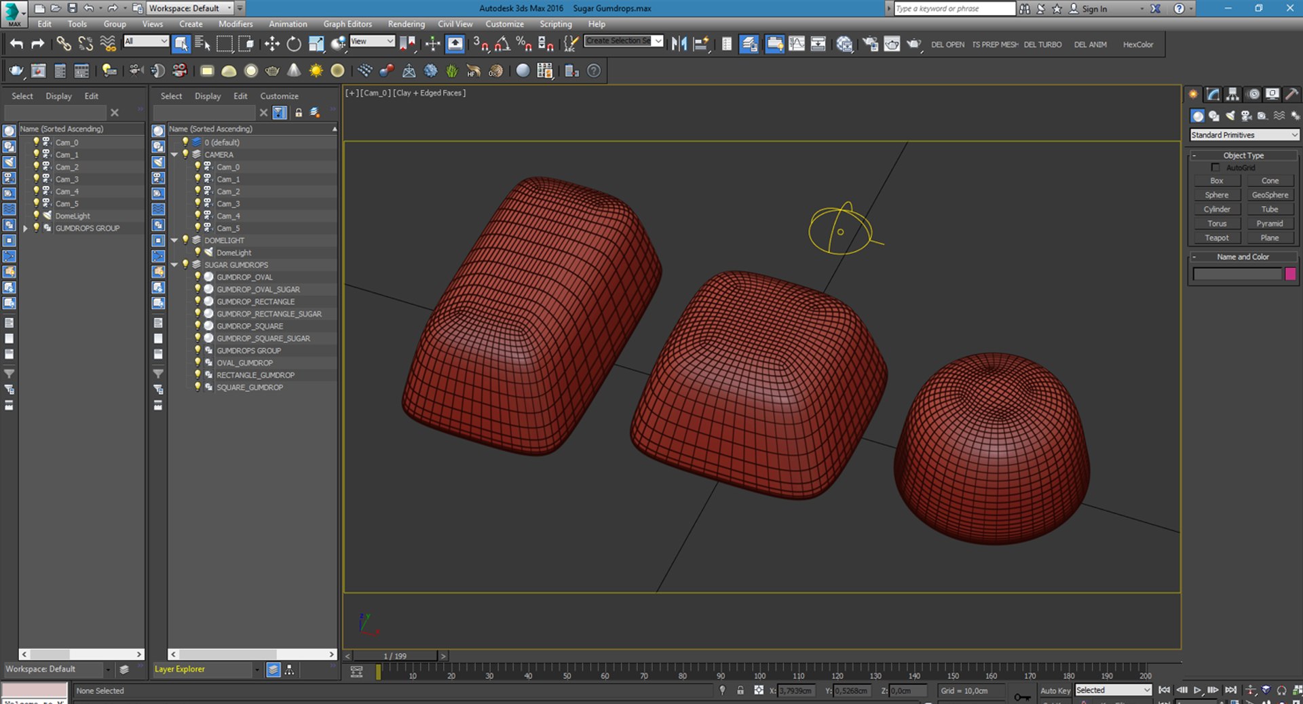Select the Cameras category in Create panel
Image resolution: width=1303 pixels, height=704 pixels.
tap(1247, 116)
